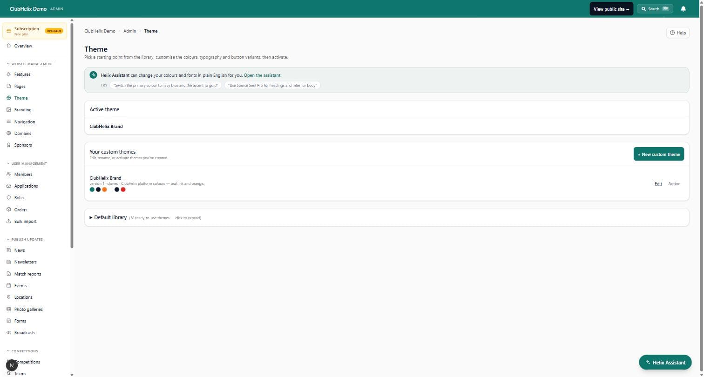Click the Applications inbox icon
Viewport: 704px width, 377px height.
point(9,186)
